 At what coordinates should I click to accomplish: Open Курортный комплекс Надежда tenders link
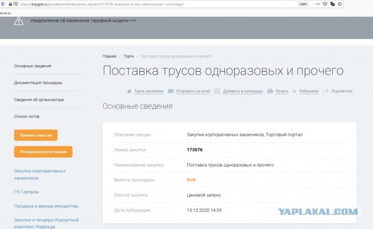[x=46, y=223]
